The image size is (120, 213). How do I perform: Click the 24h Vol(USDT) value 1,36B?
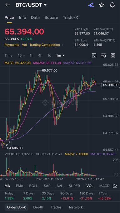(x=98, y=45)
